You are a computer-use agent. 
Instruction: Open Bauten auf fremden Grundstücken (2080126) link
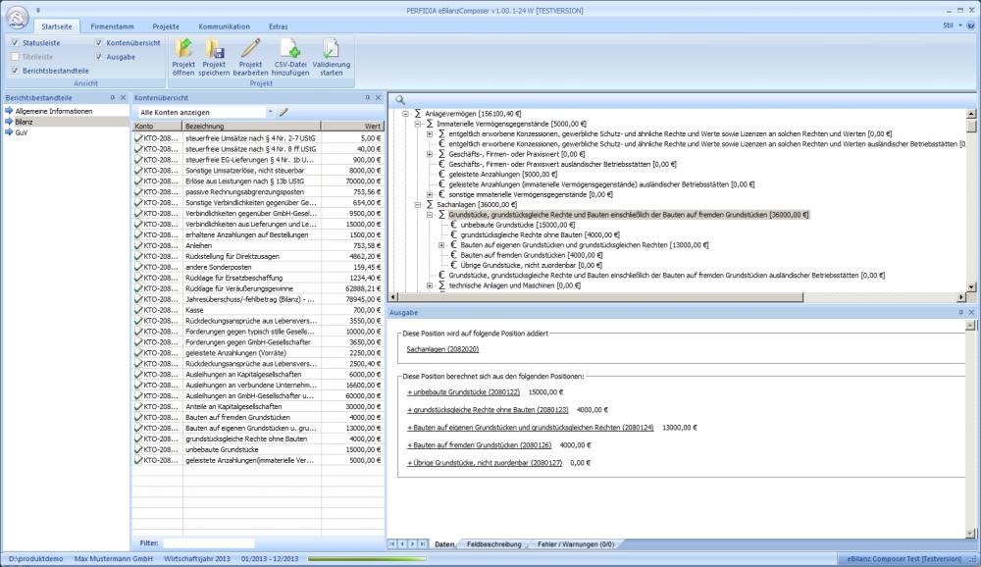point(480,445)
